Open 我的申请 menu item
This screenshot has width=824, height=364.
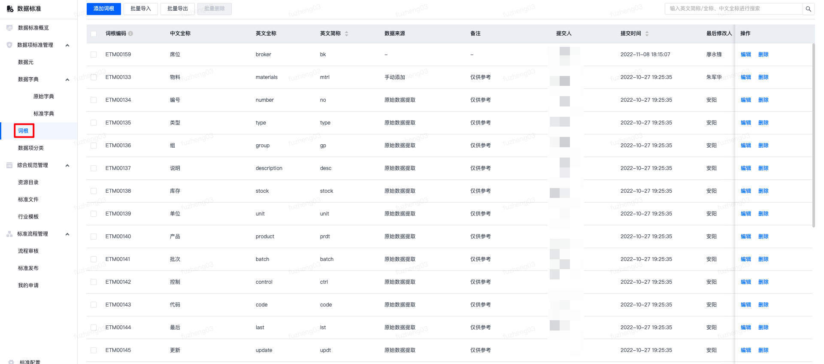point(28,285)
